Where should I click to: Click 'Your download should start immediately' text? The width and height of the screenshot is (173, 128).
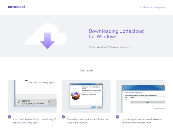34,121
